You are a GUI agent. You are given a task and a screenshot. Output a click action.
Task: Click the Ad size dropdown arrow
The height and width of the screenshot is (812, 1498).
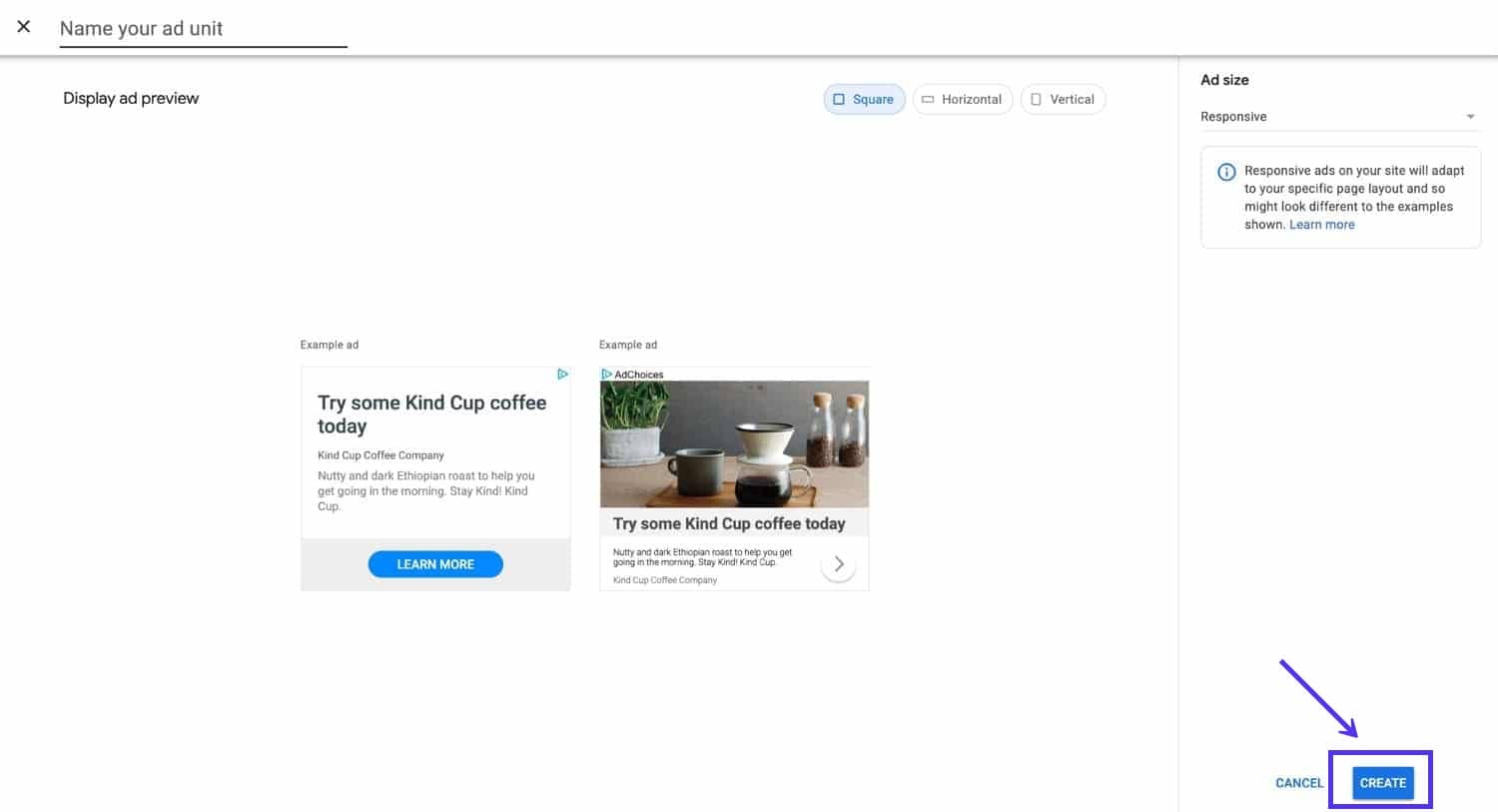1470,116
